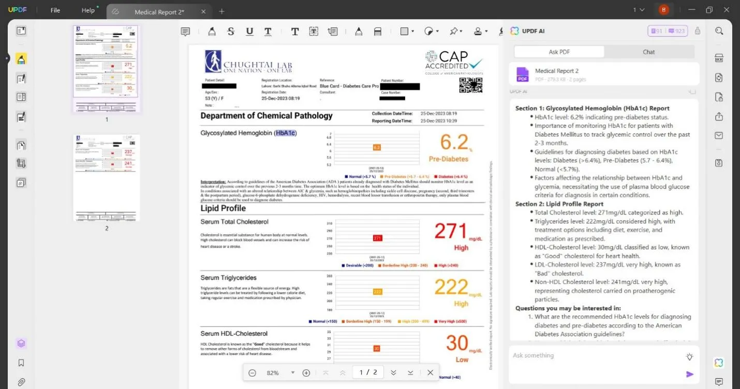Select the Comment highlighter mode icon
740x389 pixels.
(x=21, y=59)
